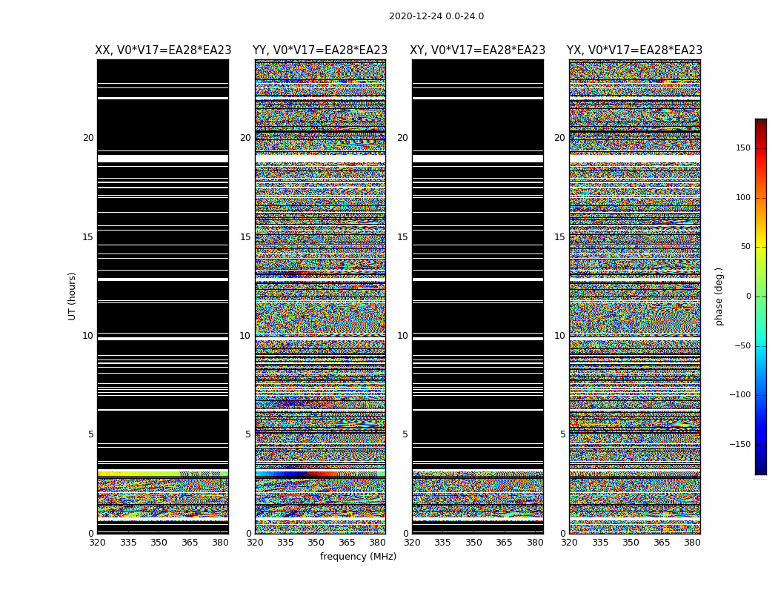Click the phase (deg.) colorbar label
This screenshot has height=593, width=778.
(x=719, y=296)
